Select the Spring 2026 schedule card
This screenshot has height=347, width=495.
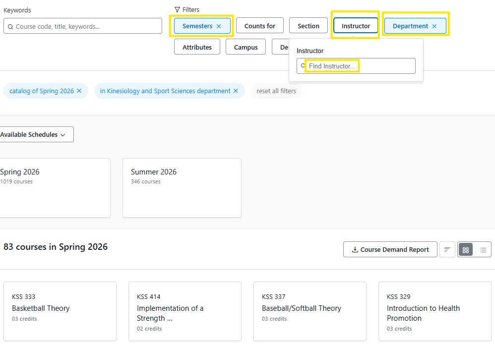tap(55, 188)
